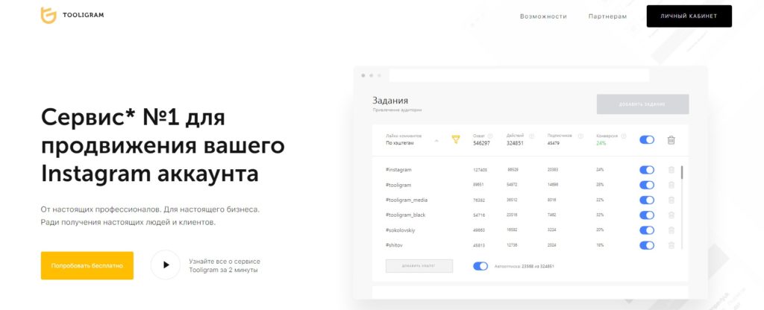Click the yellow filter funnel icon

pyautogui.click(x=456, y=139)
